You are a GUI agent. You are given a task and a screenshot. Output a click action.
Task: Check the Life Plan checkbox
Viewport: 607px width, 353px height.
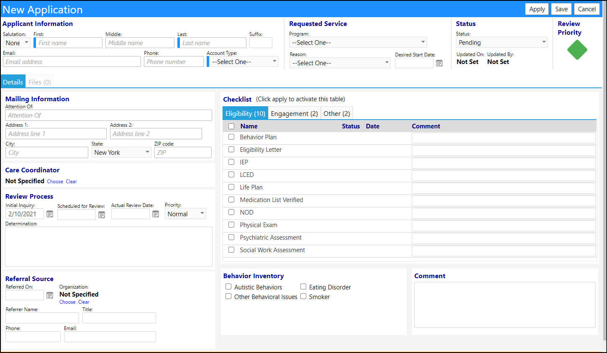tap(231, 187)
